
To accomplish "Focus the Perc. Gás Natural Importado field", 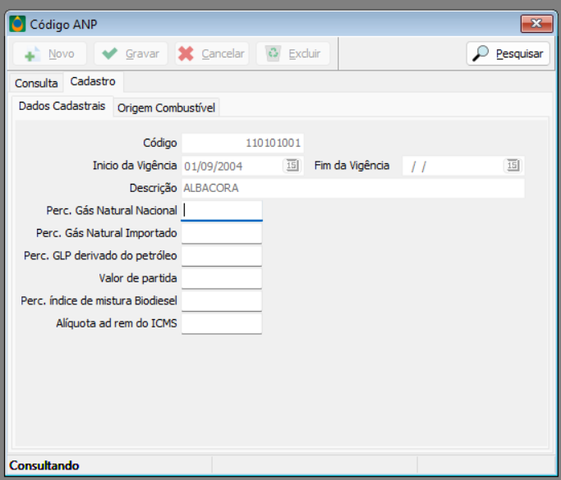I will pos(222,233).
